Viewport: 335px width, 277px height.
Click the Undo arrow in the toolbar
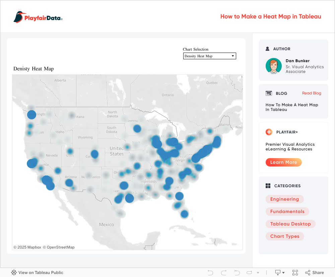[210, 273]
